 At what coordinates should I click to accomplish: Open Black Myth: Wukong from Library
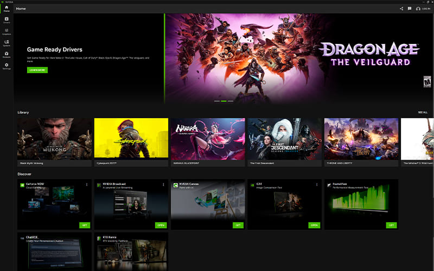pos(54,138)
